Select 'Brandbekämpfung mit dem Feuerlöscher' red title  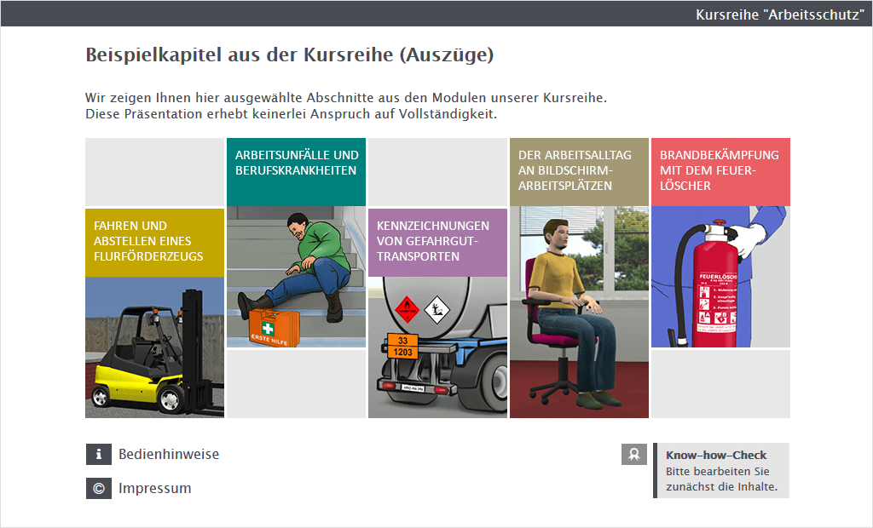point(720,171)
